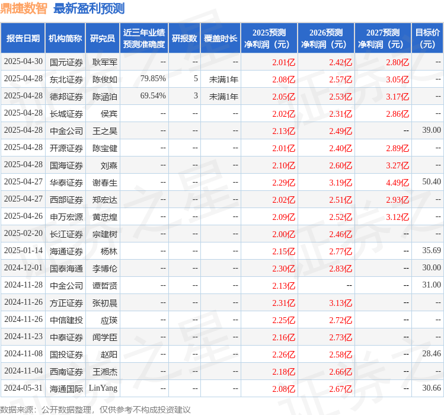This screenshot has height=415, width=444.
Task: Select the 目标价 column header
Action: tap(427, 39)
